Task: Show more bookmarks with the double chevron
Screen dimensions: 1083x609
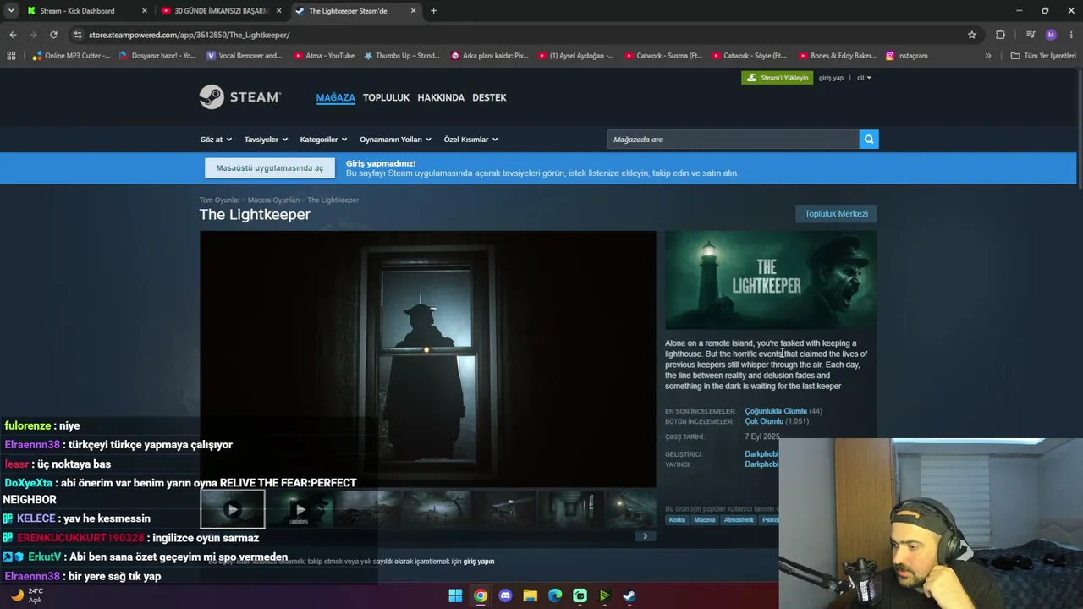Action: [987, 56]
